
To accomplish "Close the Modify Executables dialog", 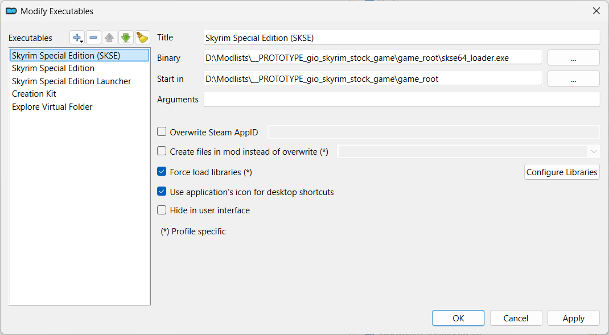I will (x=596, y=11).
